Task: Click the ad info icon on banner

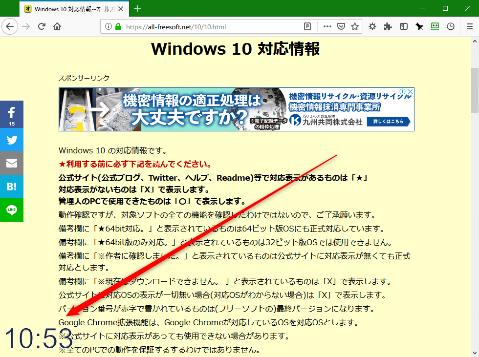Action: click(x=403, y=91)
